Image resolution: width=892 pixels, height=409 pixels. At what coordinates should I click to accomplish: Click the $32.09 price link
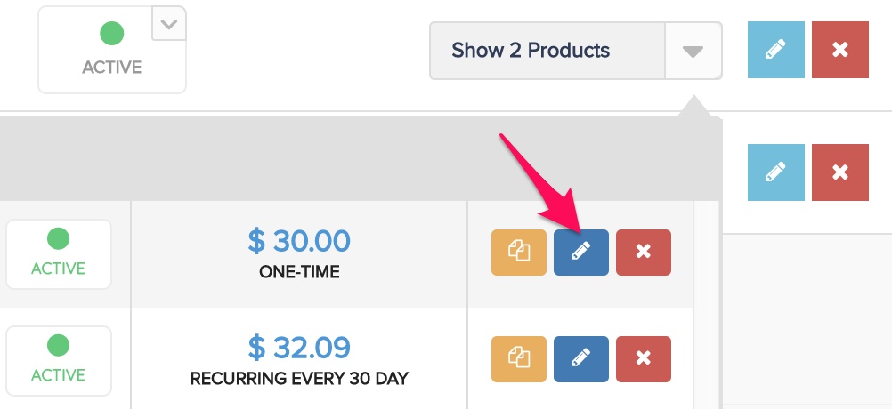tap(299, 348)
